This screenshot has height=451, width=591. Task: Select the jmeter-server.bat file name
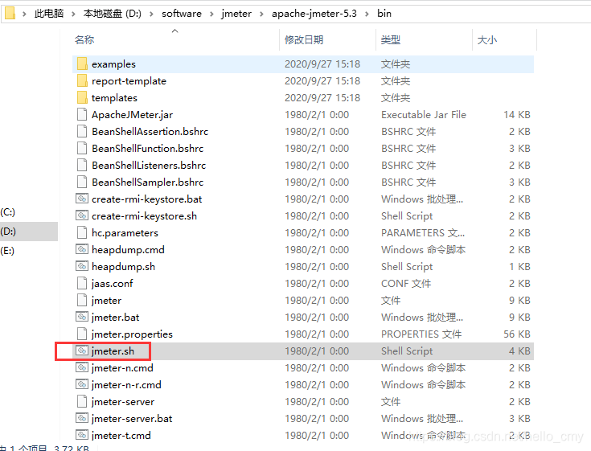[132, 419]
